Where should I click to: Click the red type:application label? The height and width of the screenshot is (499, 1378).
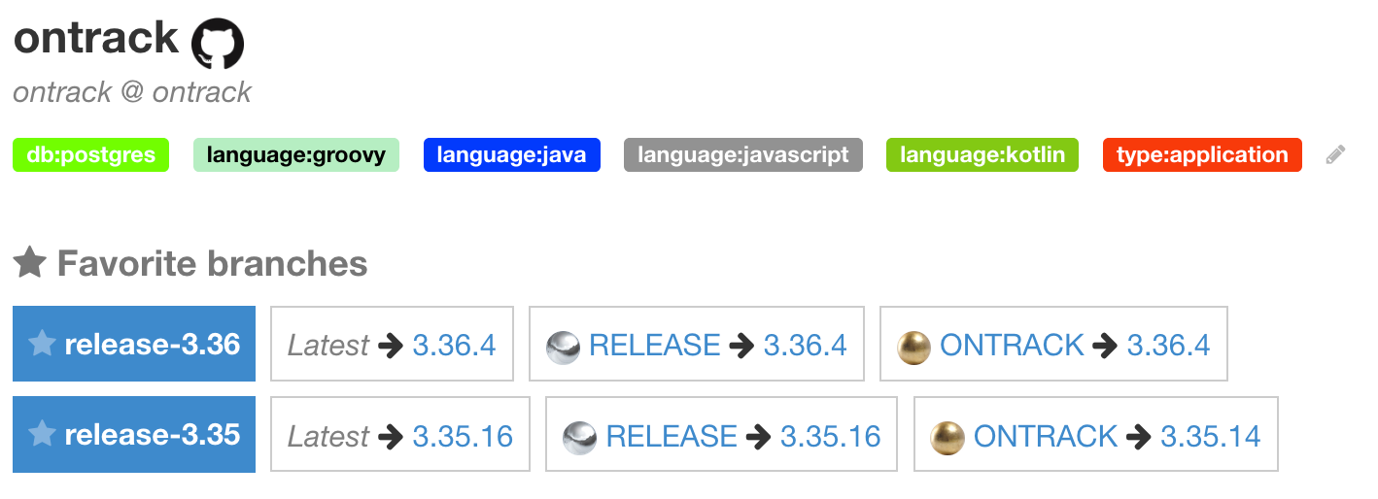click(x=1202, y=155)
